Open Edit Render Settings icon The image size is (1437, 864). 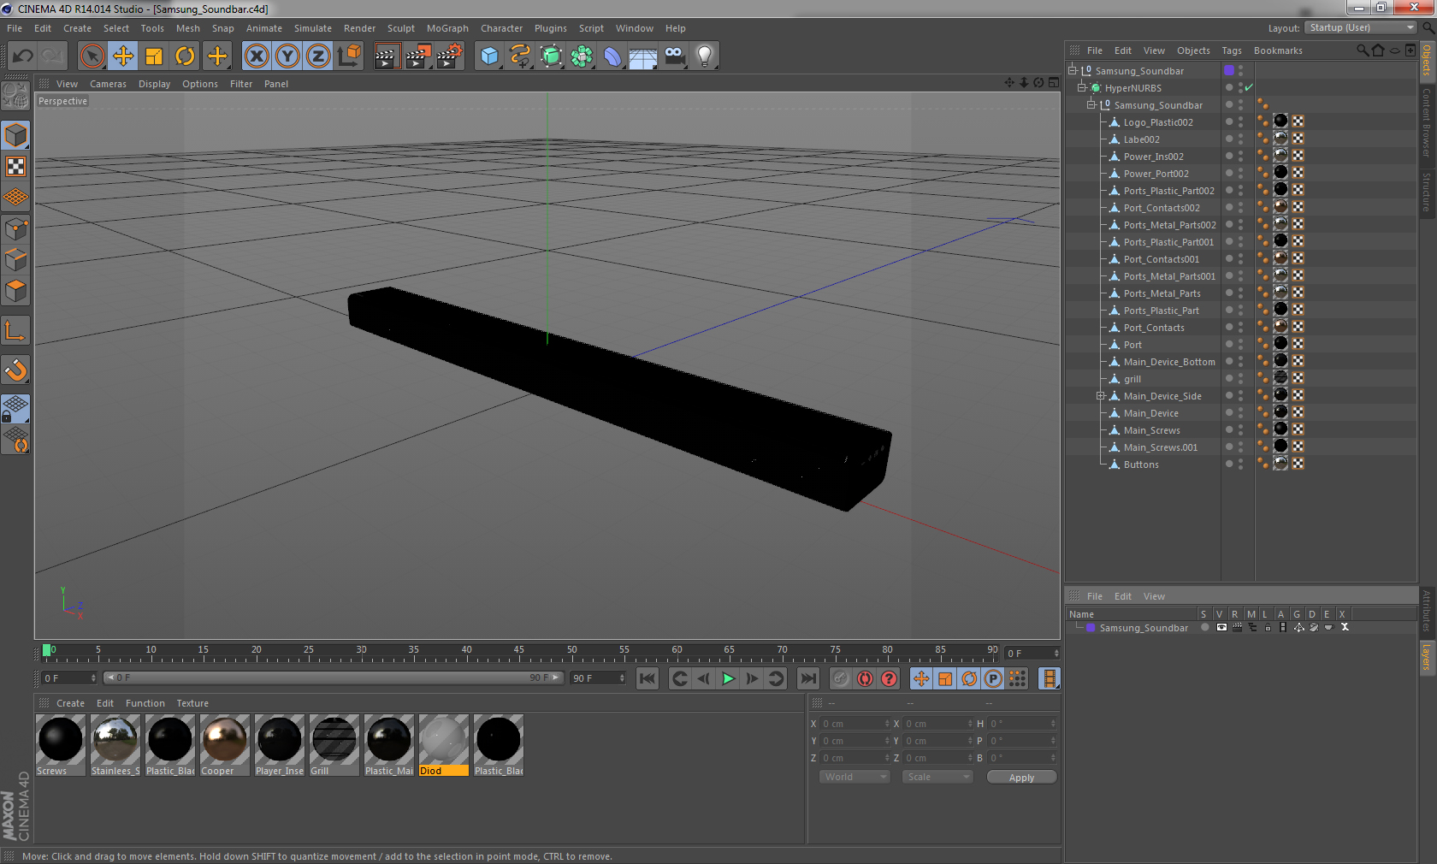(x=449, y=56)
